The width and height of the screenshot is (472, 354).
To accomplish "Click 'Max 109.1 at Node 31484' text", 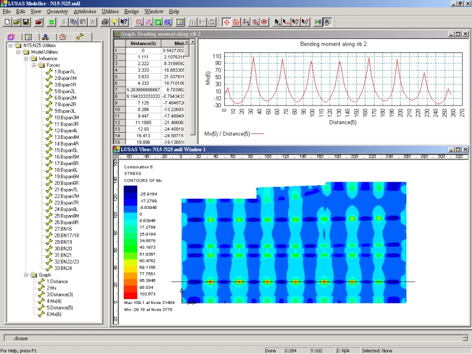I will pyautogui.click(x=149, y=302).
